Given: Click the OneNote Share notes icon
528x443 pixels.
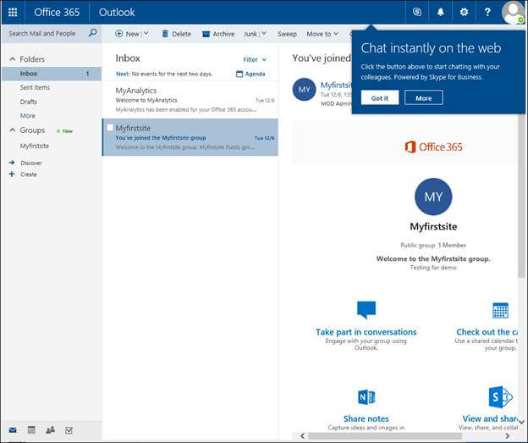Looking at the screenshot, I should coord(366,397).
